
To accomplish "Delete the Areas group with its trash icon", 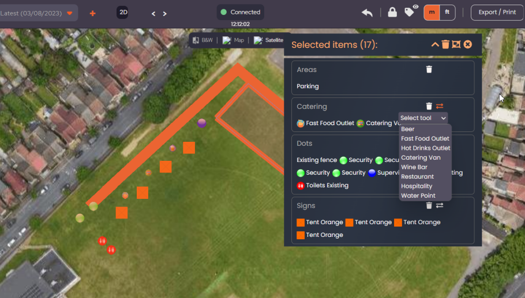I will (x=429, y=69).
